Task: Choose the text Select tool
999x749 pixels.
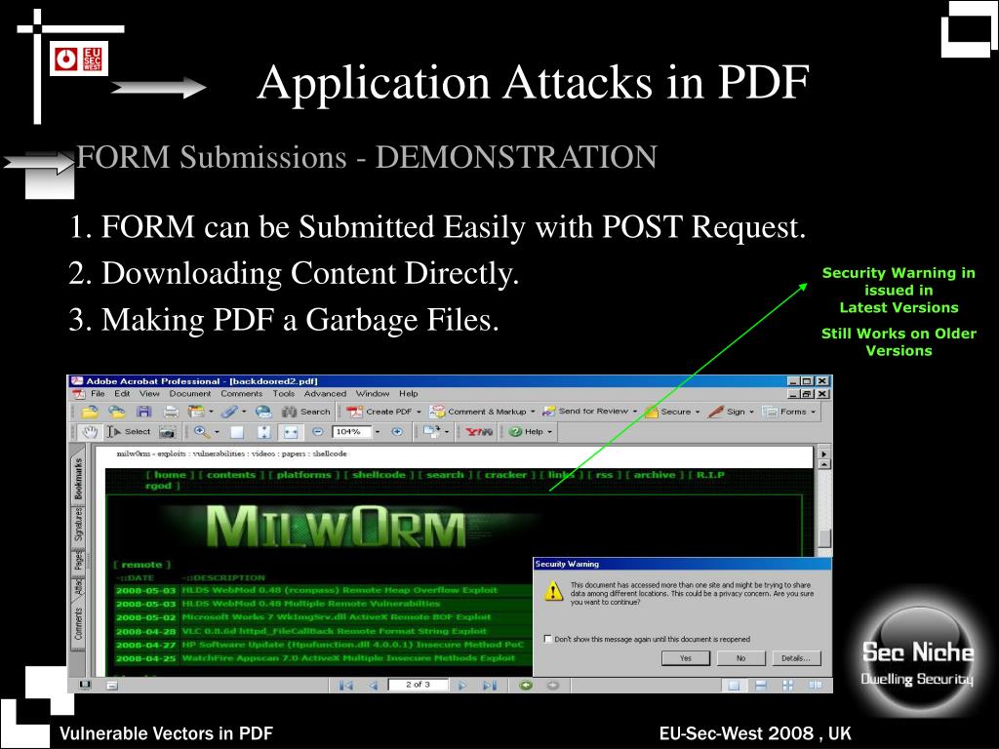Action: pos(130,432)
